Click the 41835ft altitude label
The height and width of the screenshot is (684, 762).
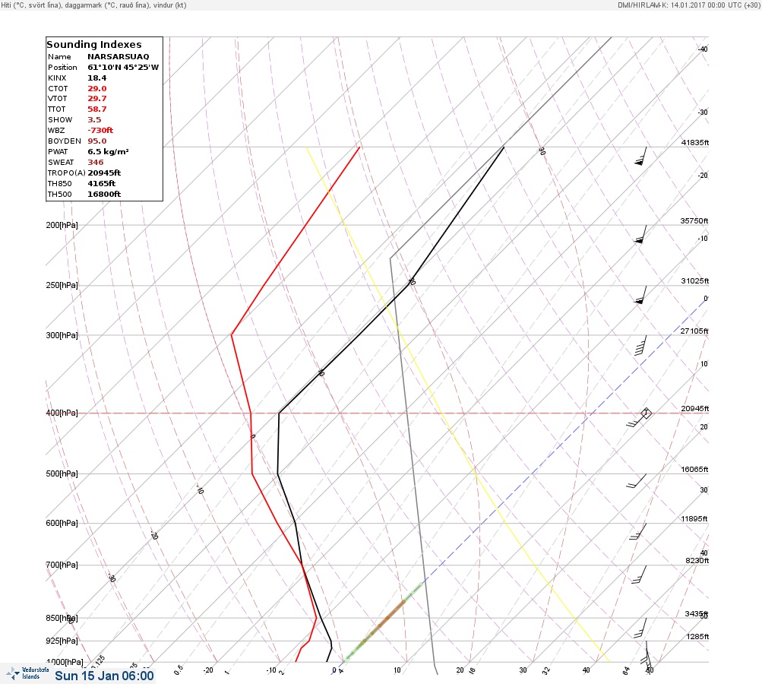(695, 142)
